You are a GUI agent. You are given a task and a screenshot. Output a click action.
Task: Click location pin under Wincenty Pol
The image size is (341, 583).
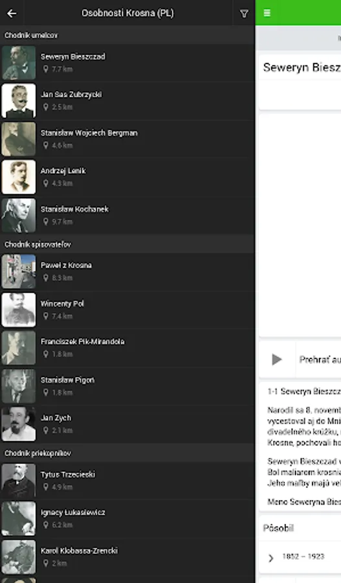pos(46,316)
